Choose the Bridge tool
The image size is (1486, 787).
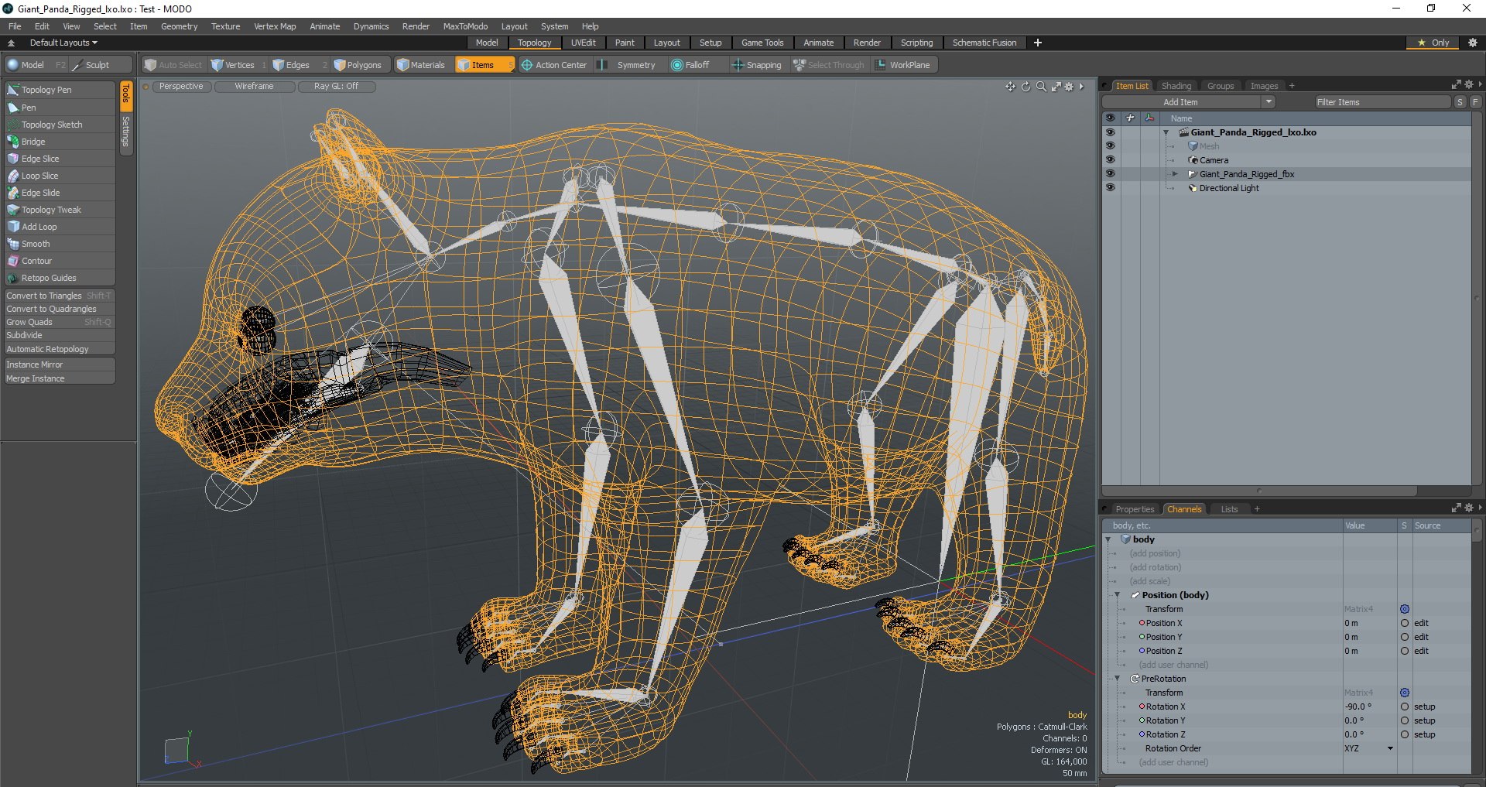pyautogui.click(x=60, y=142)
